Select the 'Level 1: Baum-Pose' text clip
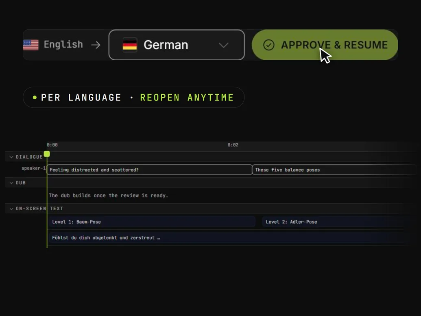 (x=152, y=222)
